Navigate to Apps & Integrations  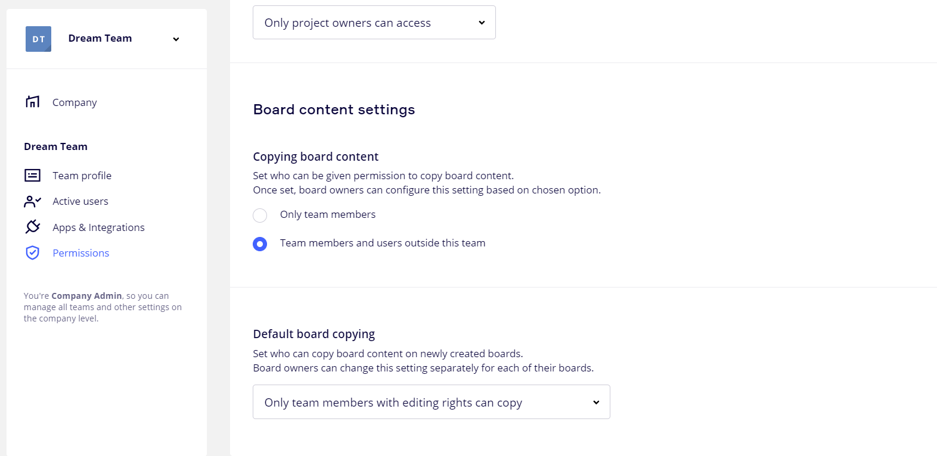[98, 227]
